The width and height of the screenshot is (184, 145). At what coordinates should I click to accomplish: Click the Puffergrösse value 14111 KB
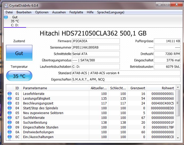pyautogui.click(x=167, y=41)
